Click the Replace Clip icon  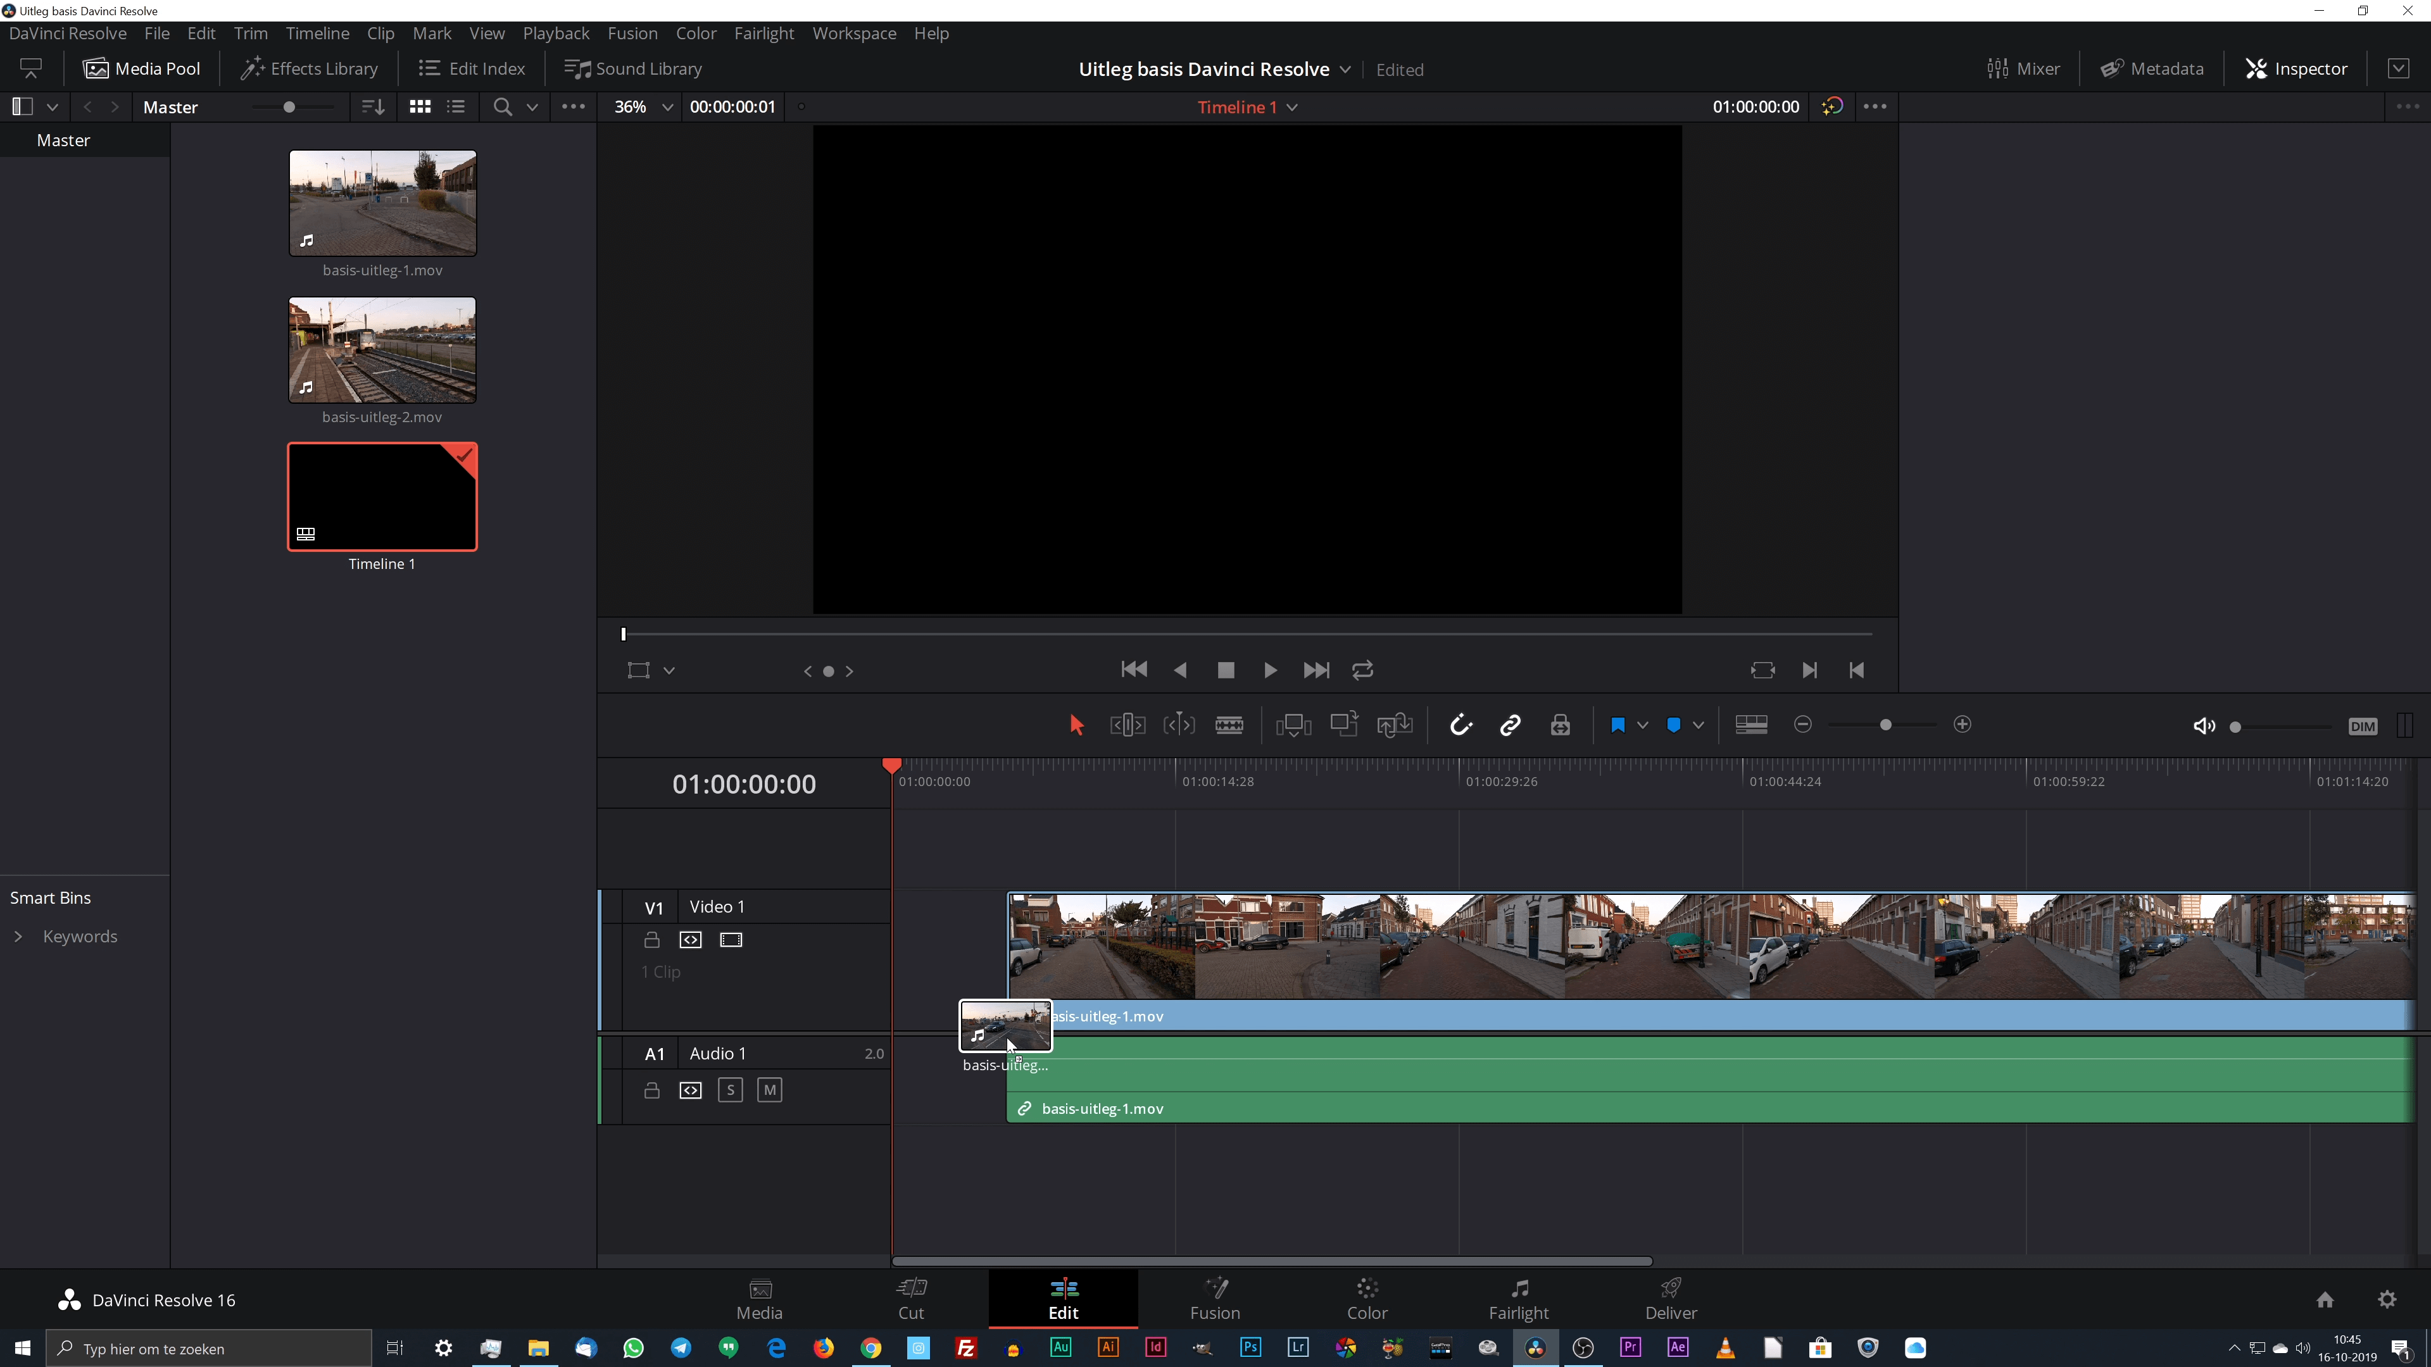tap(1395, 725)
